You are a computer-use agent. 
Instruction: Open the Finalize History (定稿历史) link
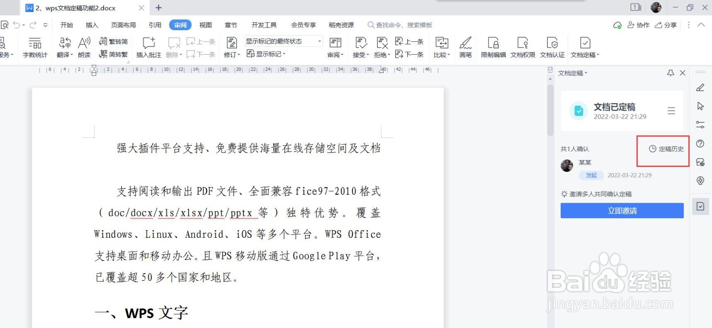click(x=666, y=149)
